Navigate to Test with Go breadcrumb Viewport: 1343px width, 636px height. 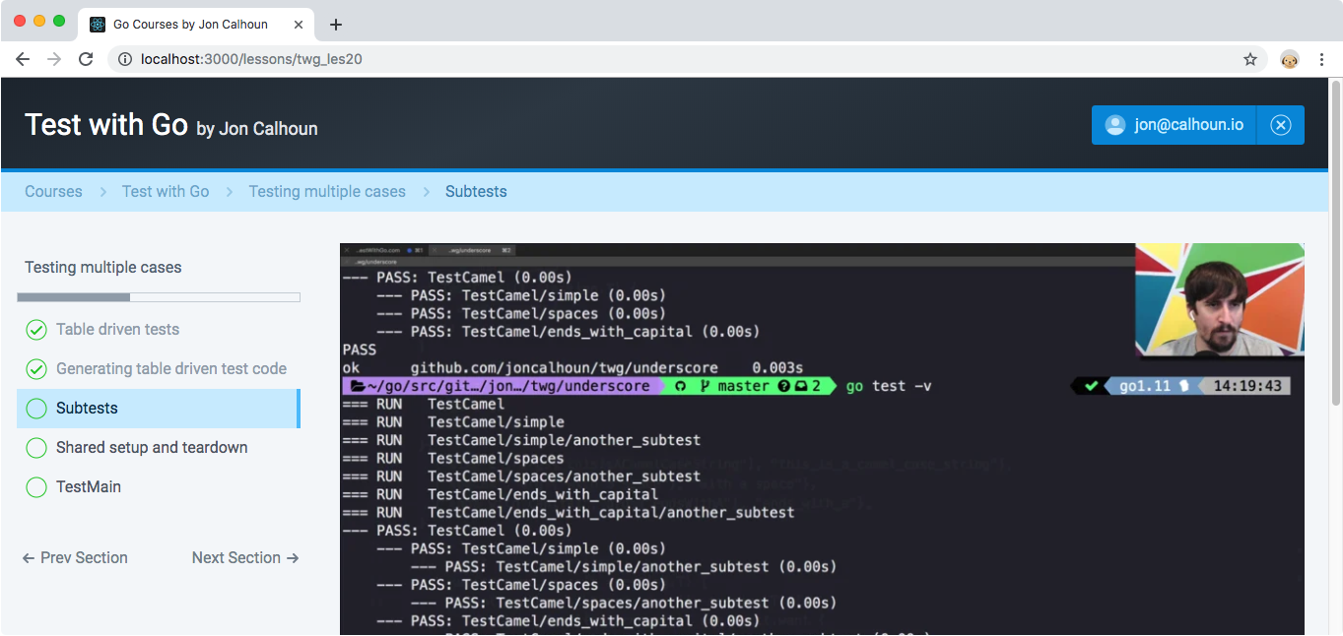pyautogui.click(x=166, y=192)
